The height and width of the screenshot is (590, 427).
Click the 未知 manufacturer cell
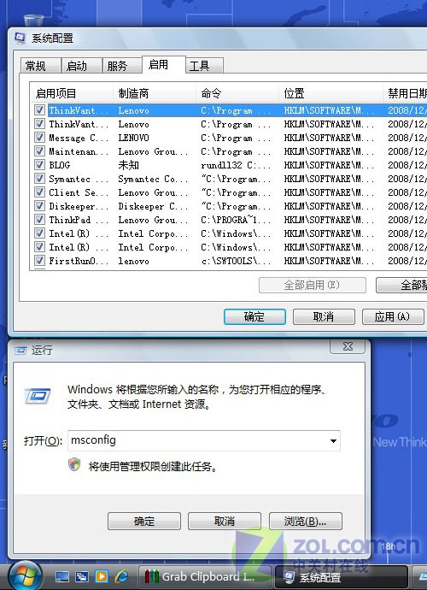point(129,165)
